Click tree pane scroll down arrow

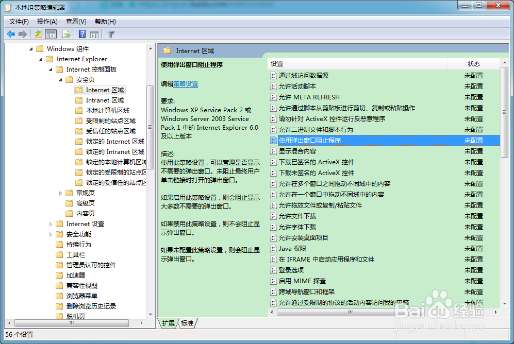(x=151, y=315)
